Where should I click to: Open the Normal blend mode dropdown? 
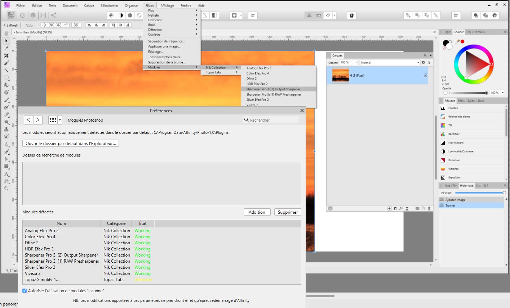pyautogui.click(x=390, y=62)
